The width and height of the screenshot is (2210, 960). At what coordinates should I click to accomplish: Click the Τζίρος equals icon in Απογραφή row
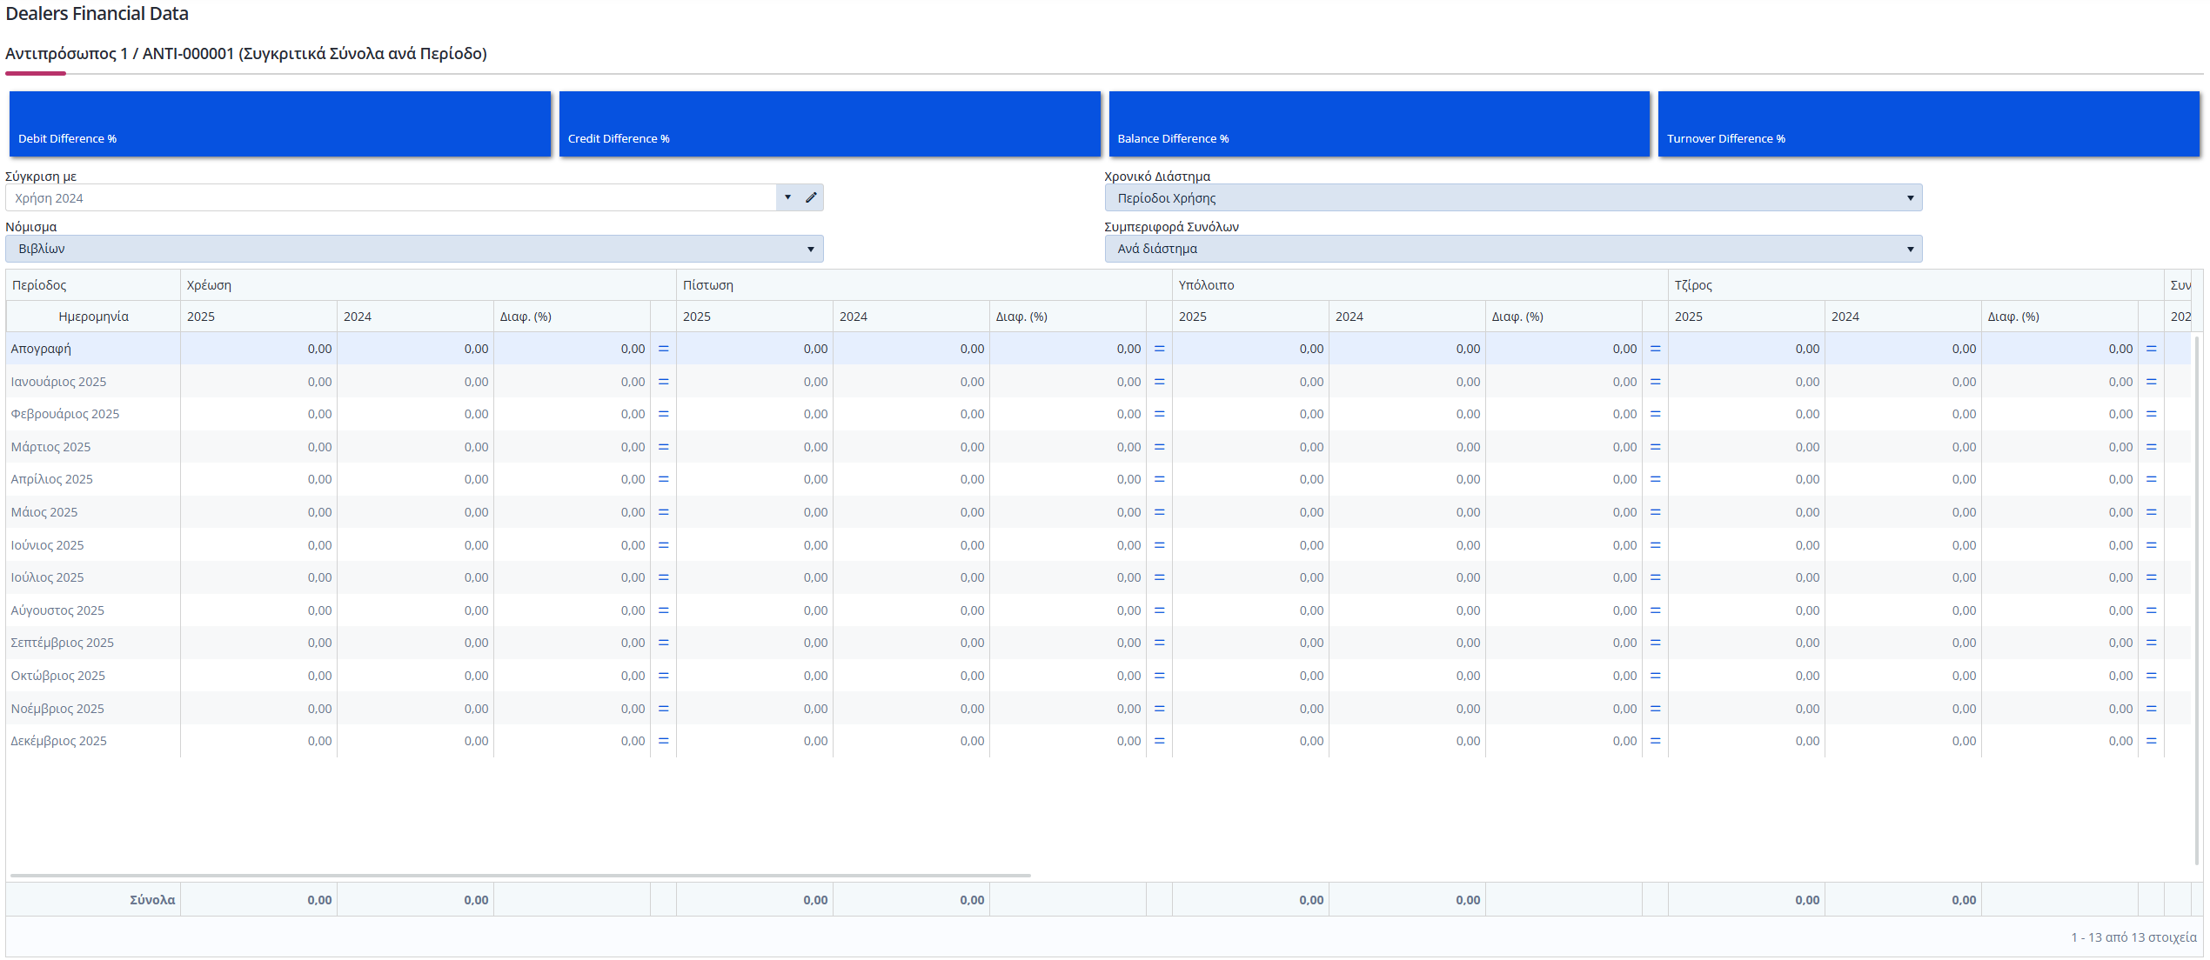click(x=2151, y=349)
